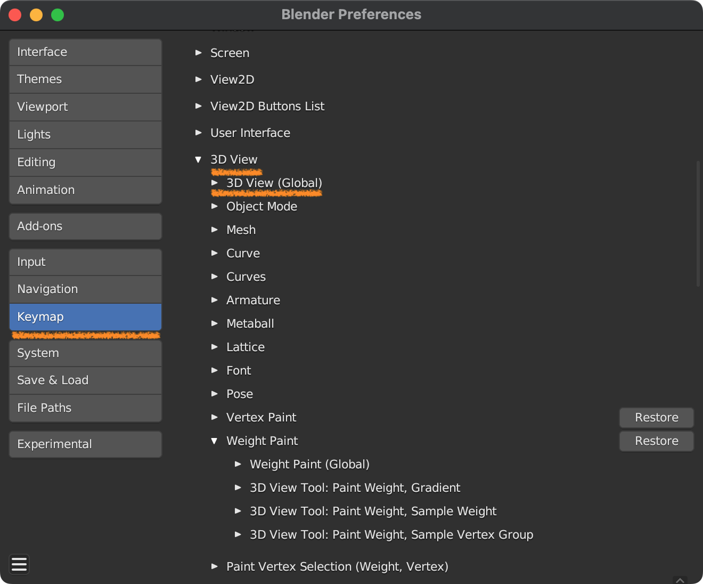This screenshot has height=584, width=703.
Task: Click the scroll-up chevron at bottom right
Action: click(x=680, y=580)
